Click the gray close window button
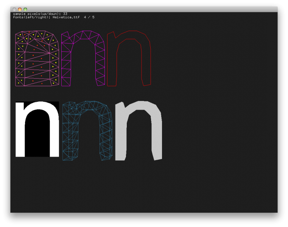Viewport: 288px width, 227px height. point(14,9)
